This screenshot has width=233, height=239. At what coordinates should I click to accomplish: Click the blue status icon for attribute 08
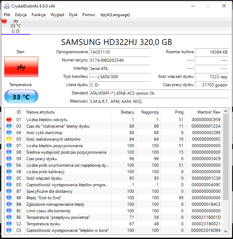(9, 152)
